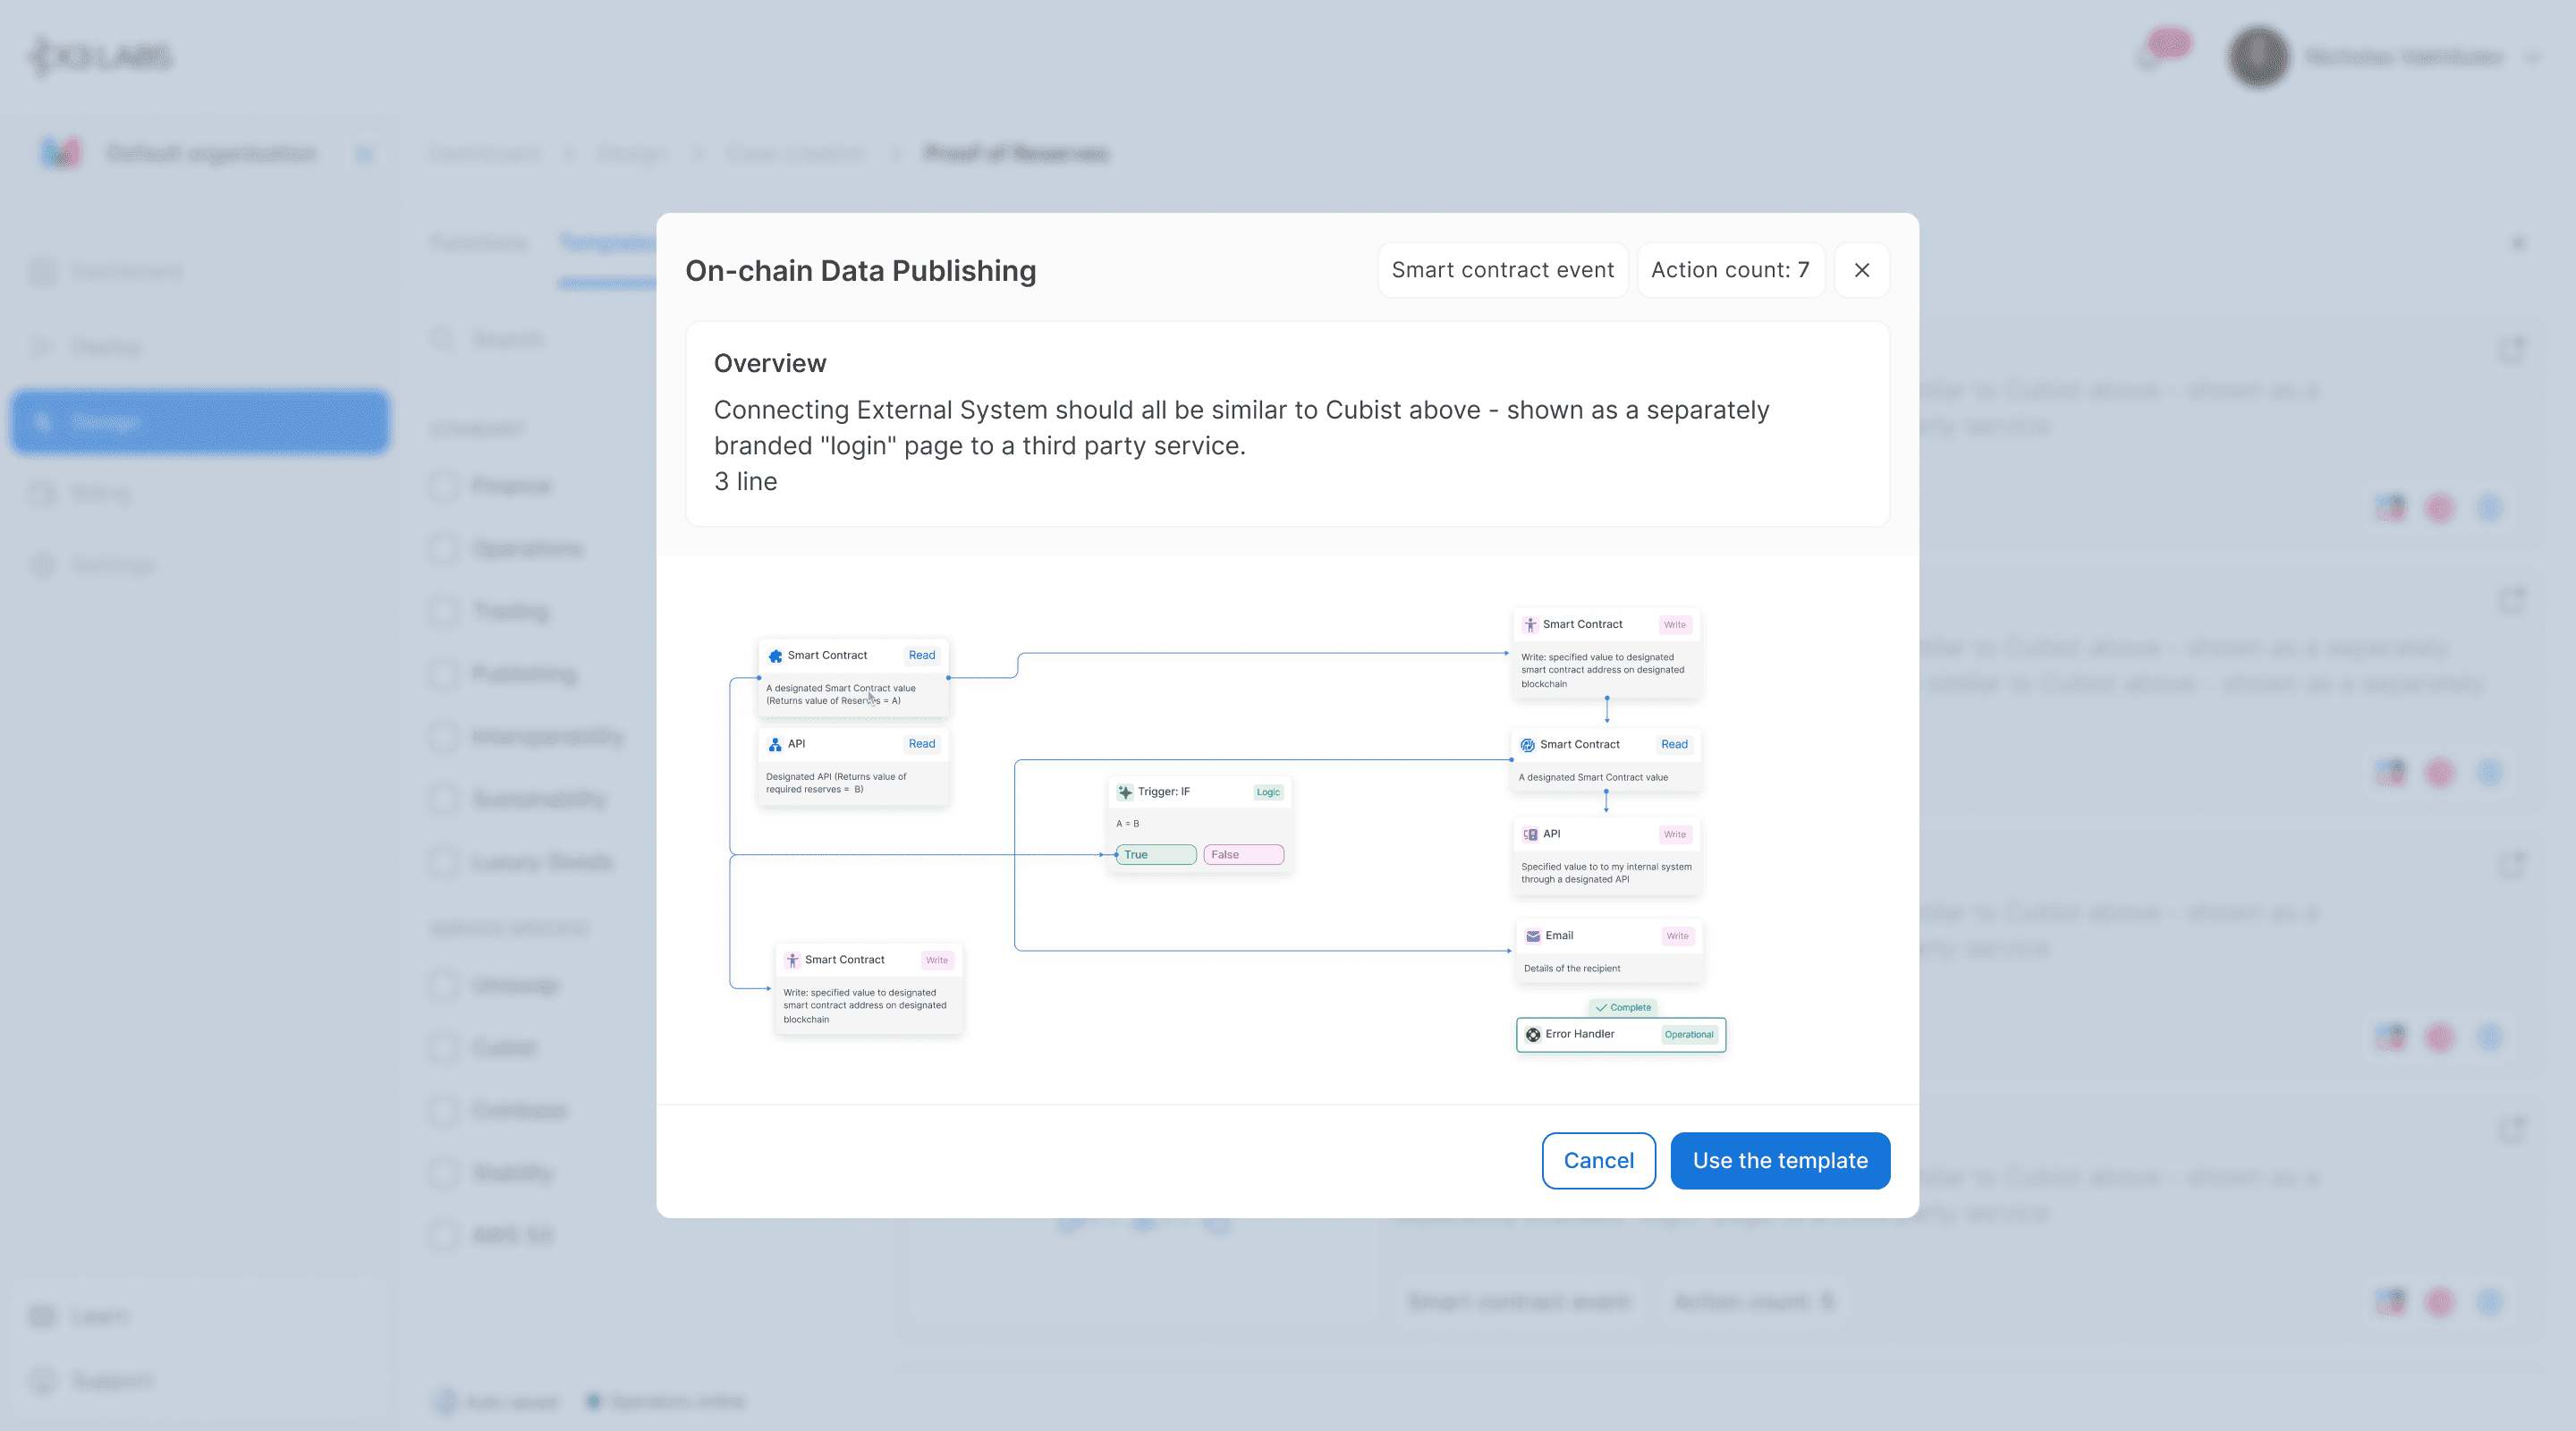Click the "Overview" heading

click(x=770, y=363)
